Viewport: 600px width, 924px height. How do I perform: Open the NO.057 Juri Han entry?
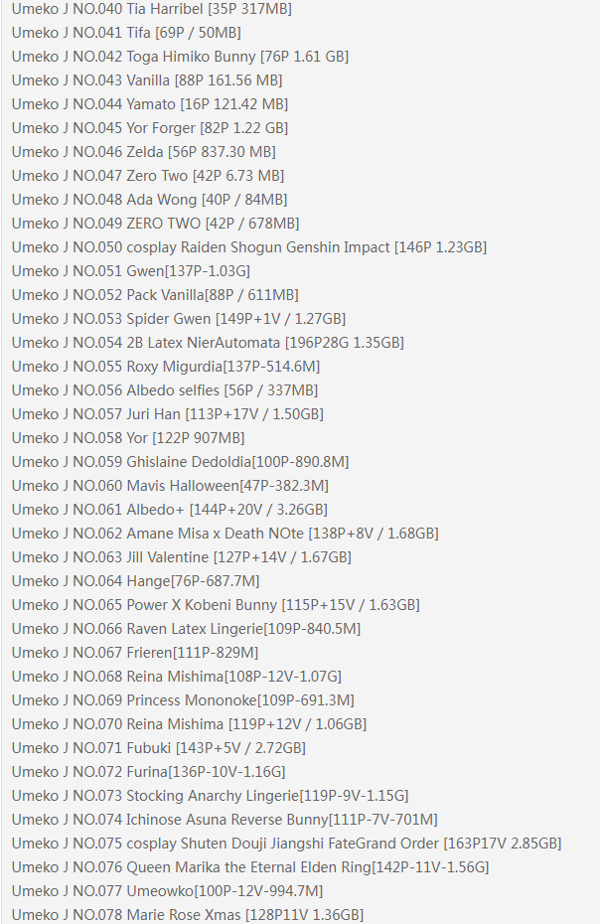(x=168, y=414)
